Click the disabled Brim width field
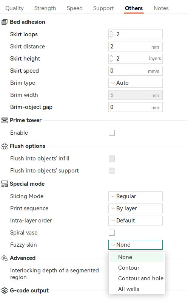 [136, 95]
